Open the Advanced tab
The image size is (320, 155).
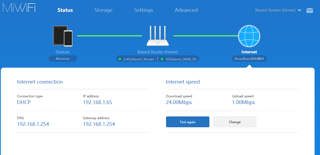[x=186, y=10]
